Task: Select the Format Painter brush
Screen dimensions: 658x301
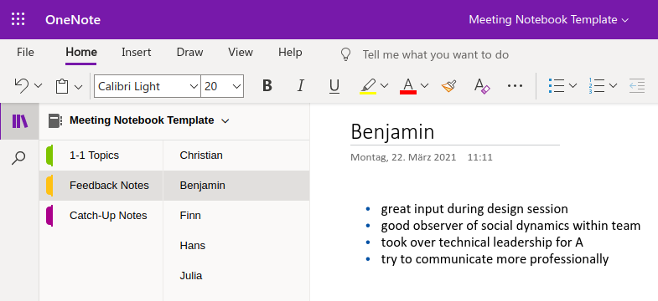Action: point(448,86)
